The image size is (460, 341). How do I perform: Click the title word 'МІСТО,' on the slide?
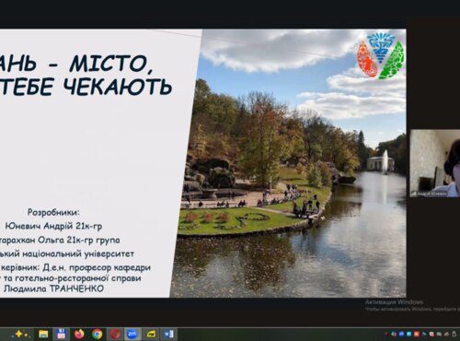pos(111,64)
